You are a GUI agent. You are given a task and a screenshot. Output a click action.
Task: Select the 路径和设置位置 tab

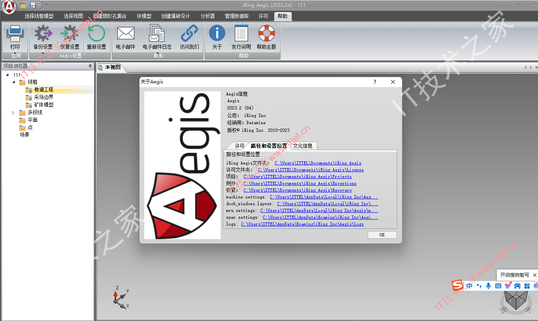(x=269, y=146)
